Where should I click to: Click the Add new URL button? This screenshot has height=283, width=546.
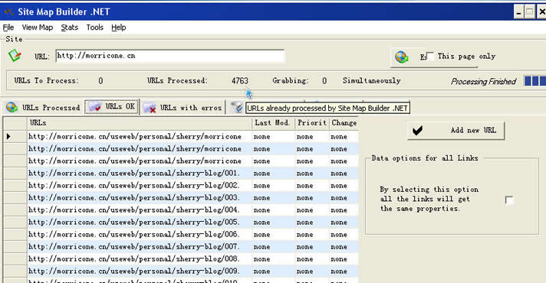[x=456, y=131]
